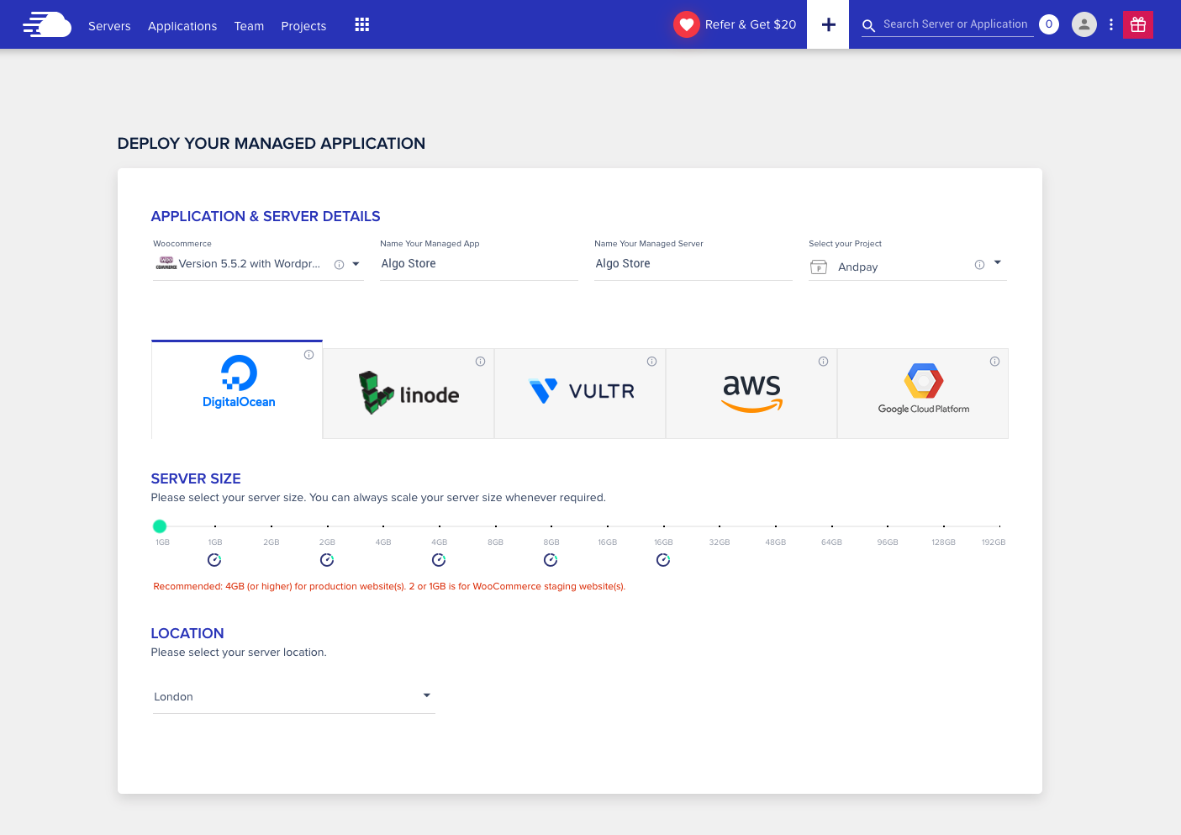This screenshot has height=835, width=1181.
Task: Select the Vultr cloud provider
Action: point(581,390)
